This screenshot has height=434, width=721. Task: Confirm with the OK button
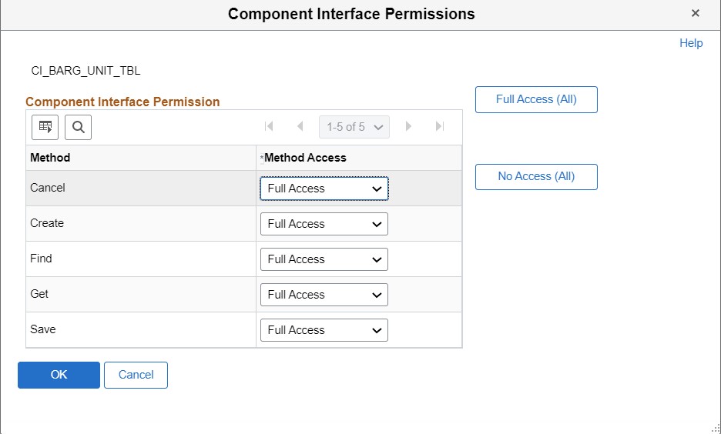(x=59, y=375)
